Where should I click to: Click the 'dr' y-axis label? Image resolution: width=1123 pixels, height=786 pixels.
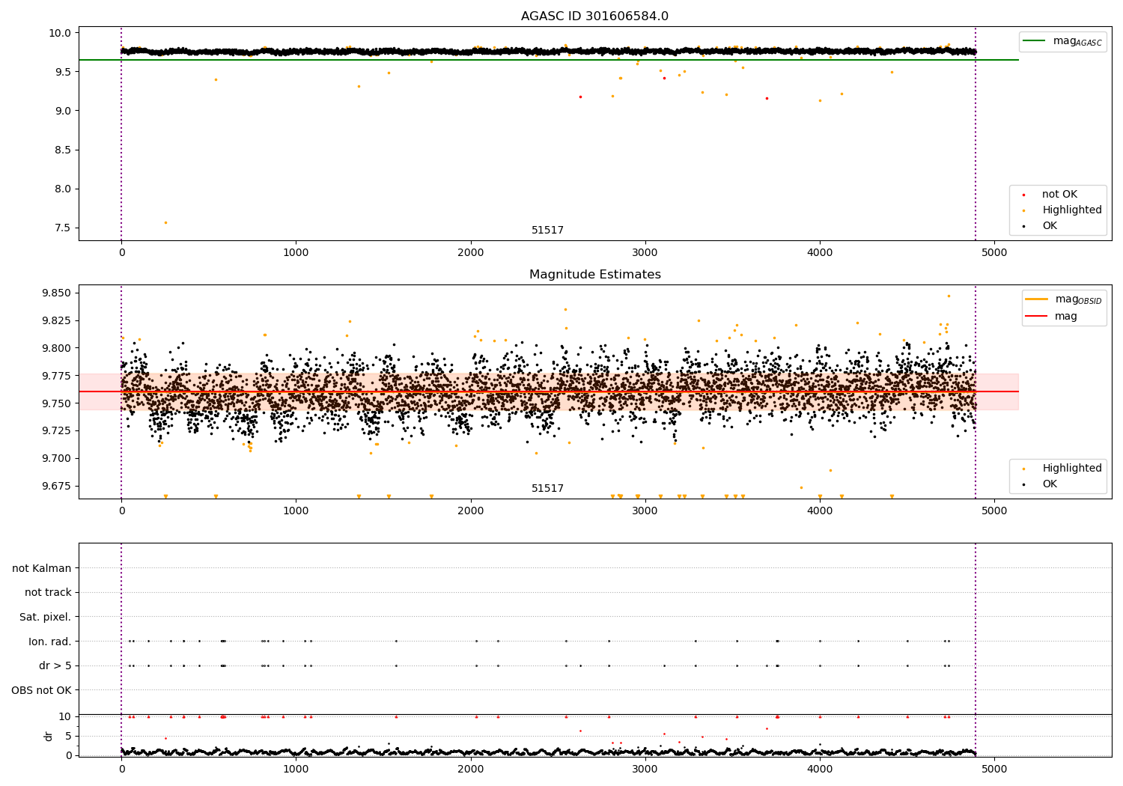pyautogui.click(x=49, y=736)
